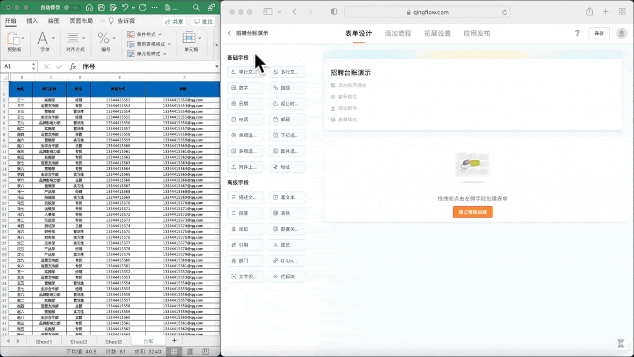Open the 套用表格格式 dropdown
The width and height of the screenshot is (634, 357).
click(149, 44)
